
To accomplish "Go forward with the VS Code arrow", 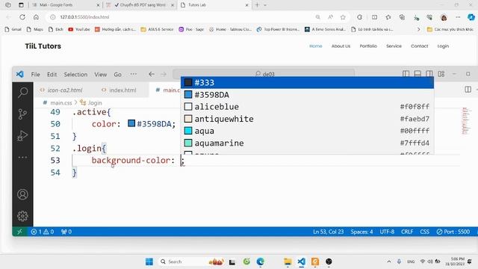I will tap(164, 74).
